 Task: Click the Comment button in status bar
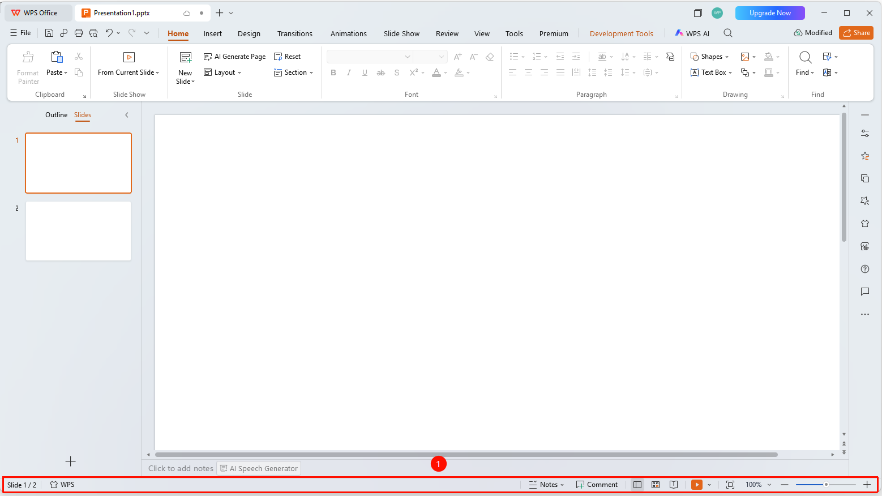point(597,485)
